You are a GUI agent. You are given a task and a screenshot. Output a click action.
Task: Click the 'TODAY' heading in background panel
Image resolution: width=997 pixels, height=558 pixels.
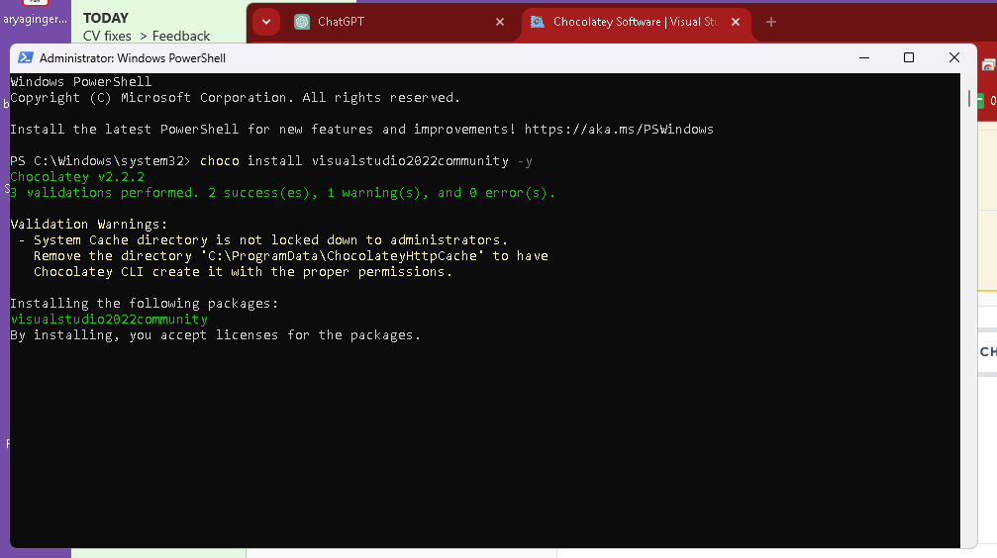coord(106,18)
